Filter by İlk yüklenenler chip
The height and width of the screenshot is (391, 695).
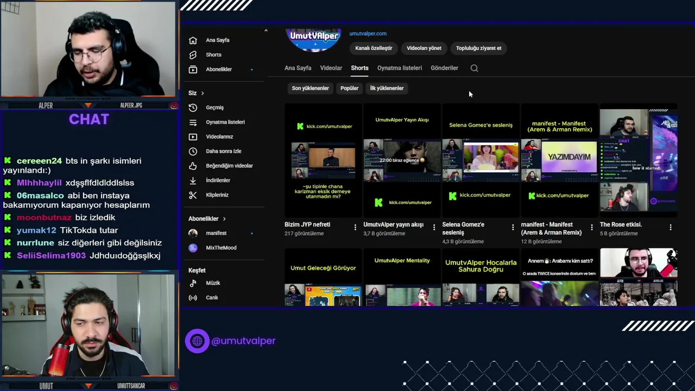(387, 88)
